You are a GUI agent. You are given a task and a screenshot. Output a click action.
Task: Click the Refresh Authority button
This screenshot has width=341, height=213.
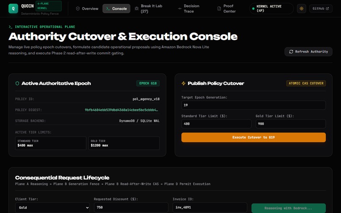coord(308,52)
